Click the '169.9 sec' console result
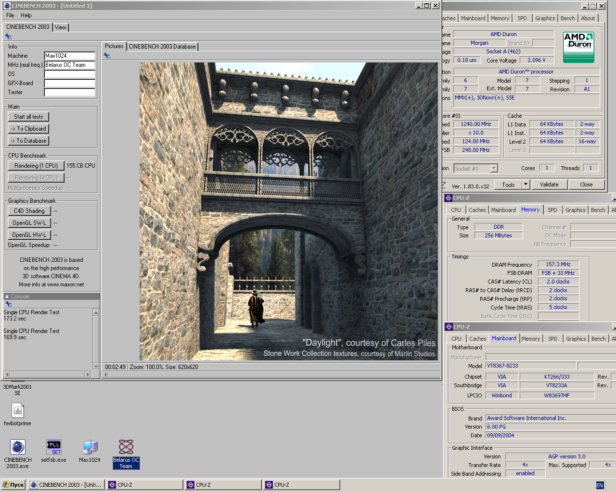 (15, 337)
